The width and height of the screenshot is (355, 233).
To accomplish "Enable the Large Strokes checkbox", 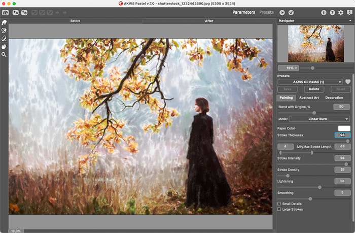I will 279,209.
